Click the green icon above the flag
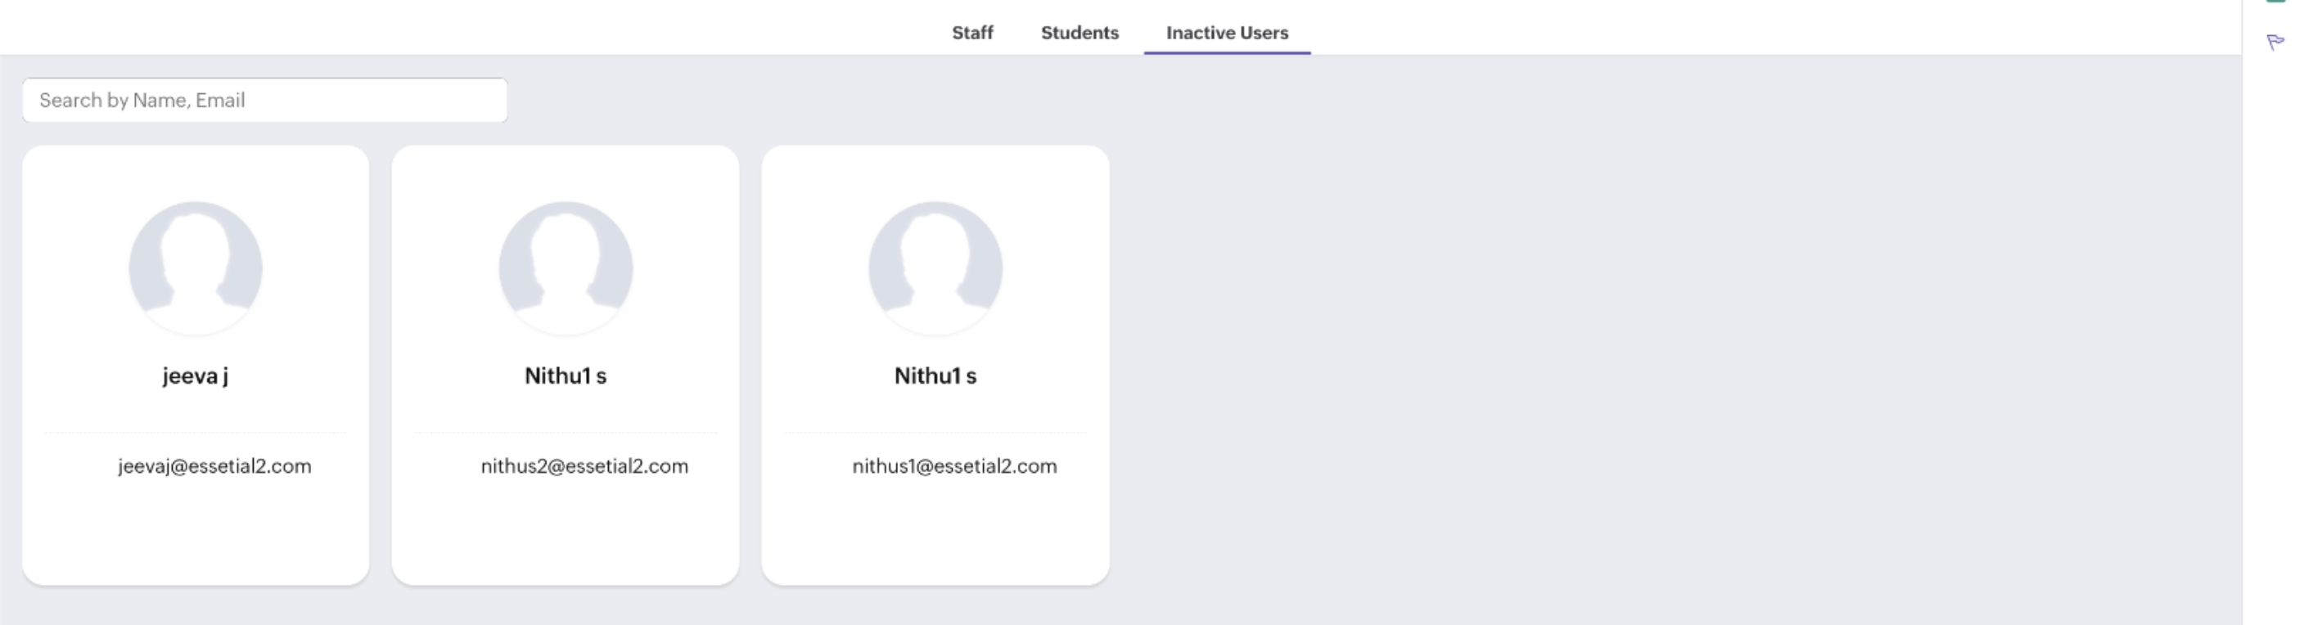This screenshot has height=625, width=2308. [2276, 2]
